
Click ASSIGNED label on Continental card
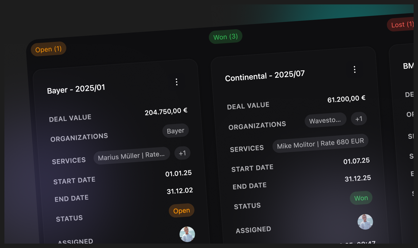click(x=253, y=230)
